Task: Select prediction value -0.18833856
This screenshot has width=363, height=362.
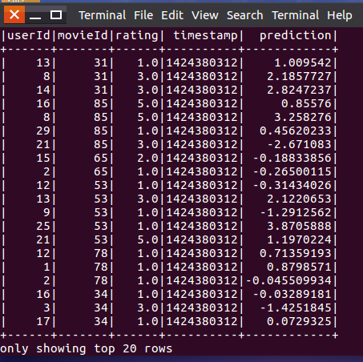Action: pyautogui.click(x=292, y=159)
